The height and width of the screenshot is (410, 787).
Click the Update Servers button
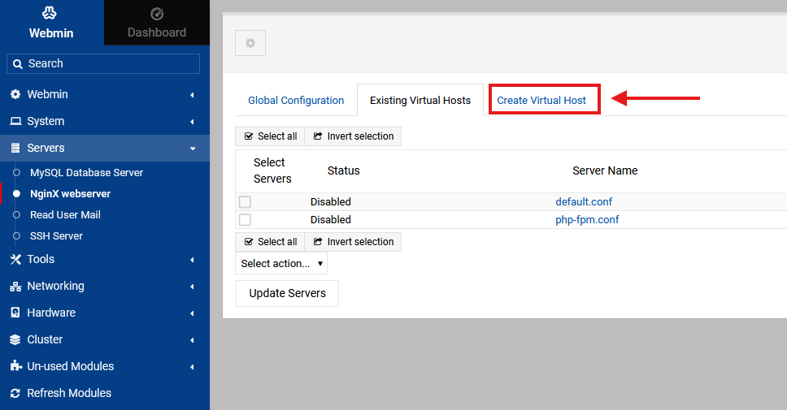pos(287,293)
